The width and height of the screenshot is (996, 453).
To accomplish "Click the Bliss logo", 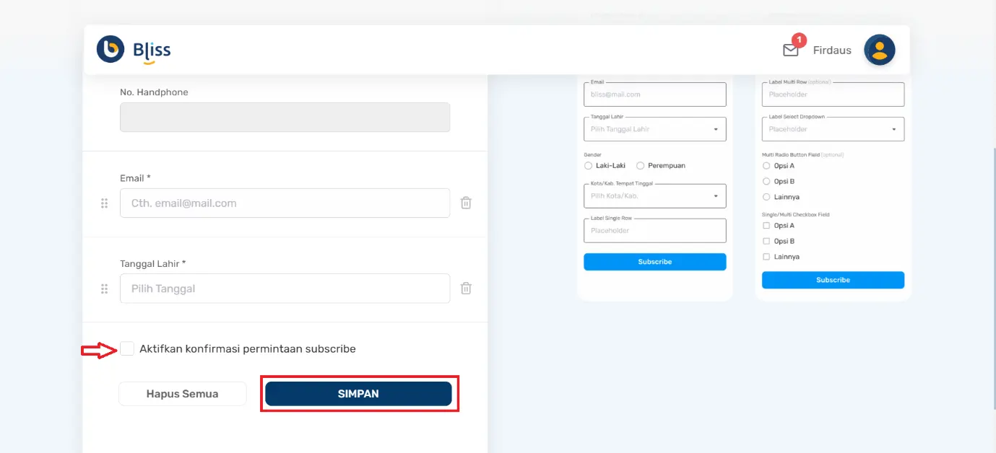I will click(x=133, y=49).
